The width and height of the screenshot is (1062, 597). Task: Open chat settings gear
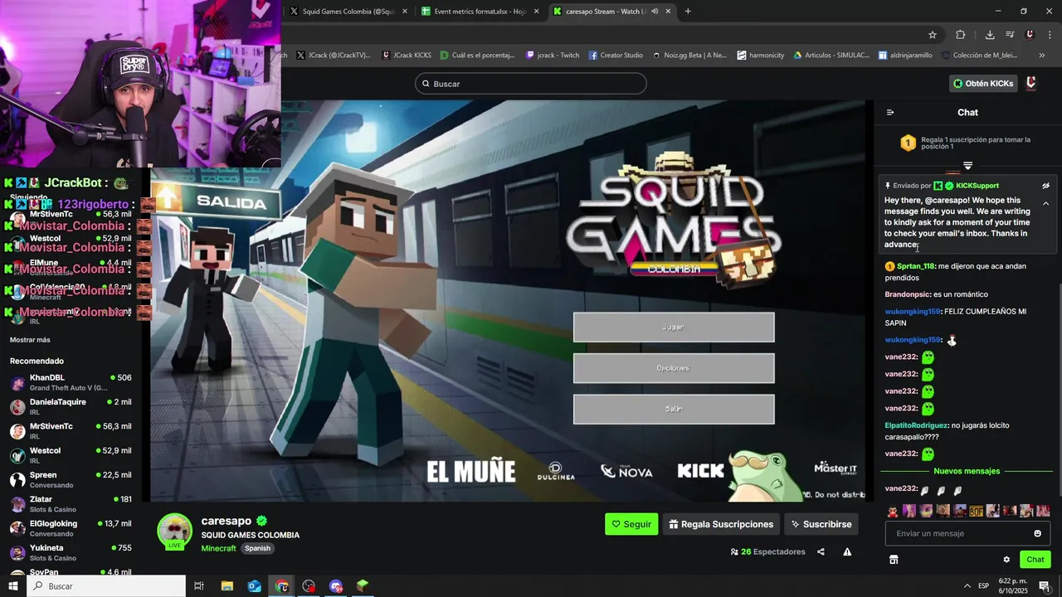click(x=1006, y=560)
